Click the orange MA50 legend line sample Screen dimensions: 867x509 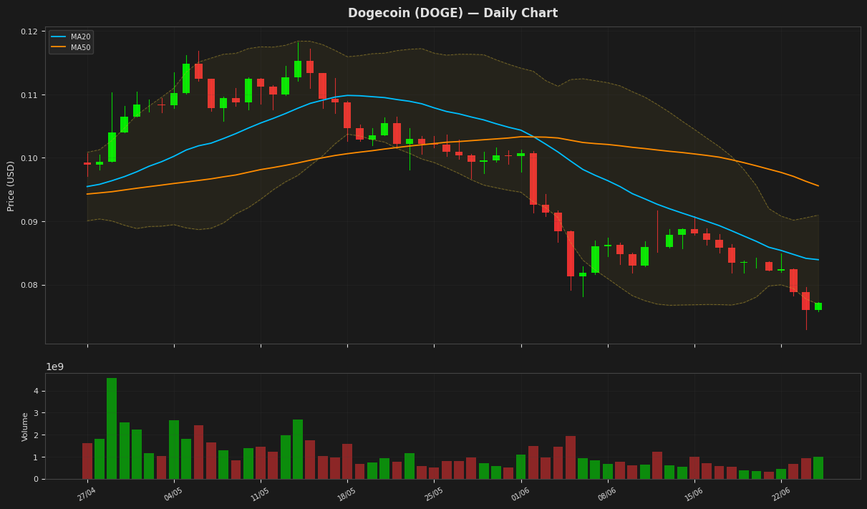click(59, 47)
